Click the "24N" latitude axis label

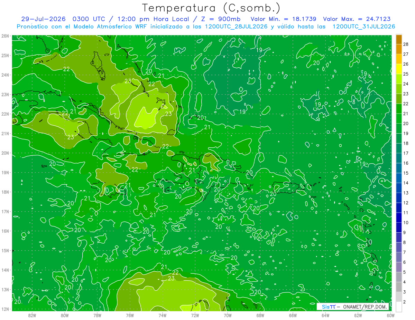(x=5, y=75)
